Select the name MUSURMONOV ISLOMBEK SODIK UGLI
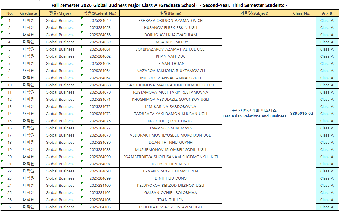The width and height of the screenshot is (339, 211). click(x=171, y=150)
